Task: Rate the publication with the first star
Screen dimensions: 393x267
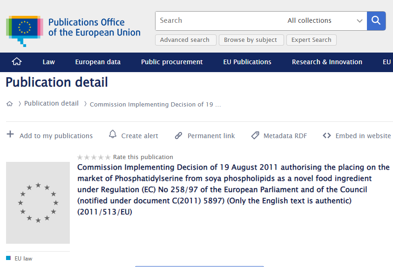Action: tap(80, 157)
